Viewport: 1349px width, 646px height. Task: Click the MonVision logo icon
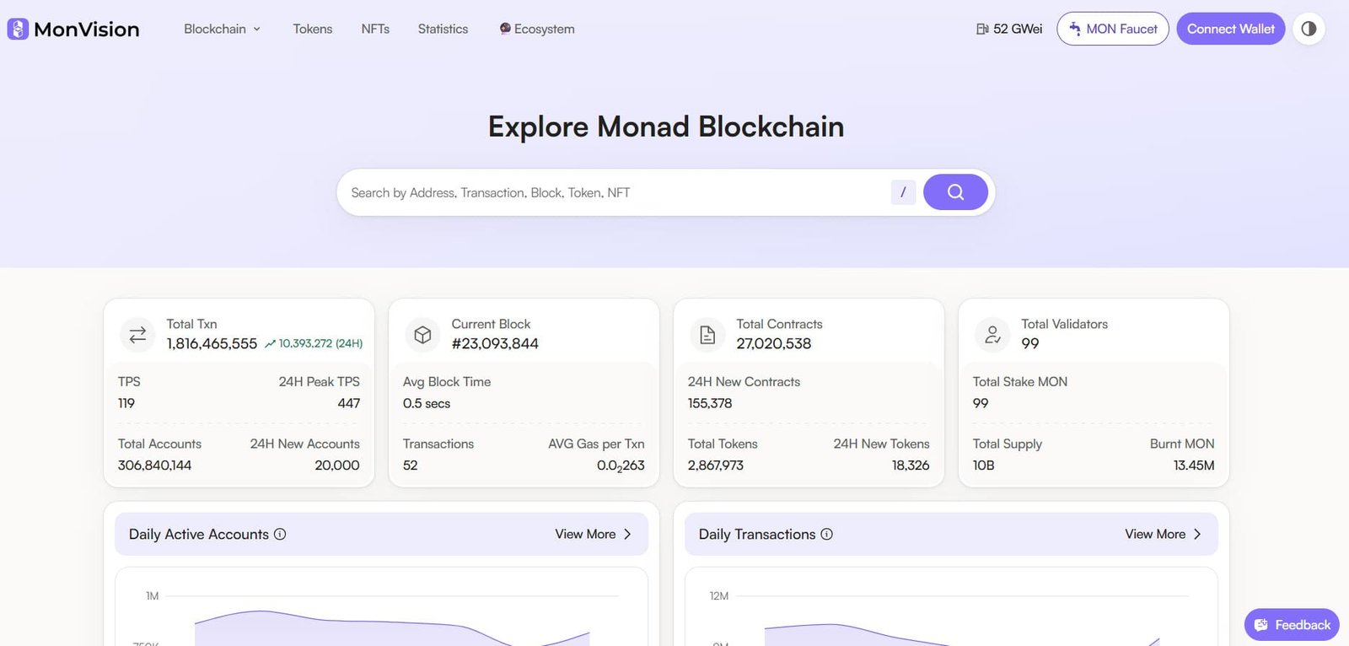18,29
